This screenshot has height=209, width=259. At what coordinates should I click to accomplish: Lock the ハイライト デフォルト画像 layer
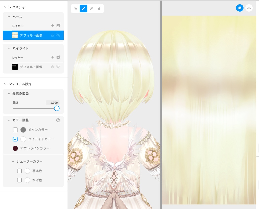pos(52,67)
